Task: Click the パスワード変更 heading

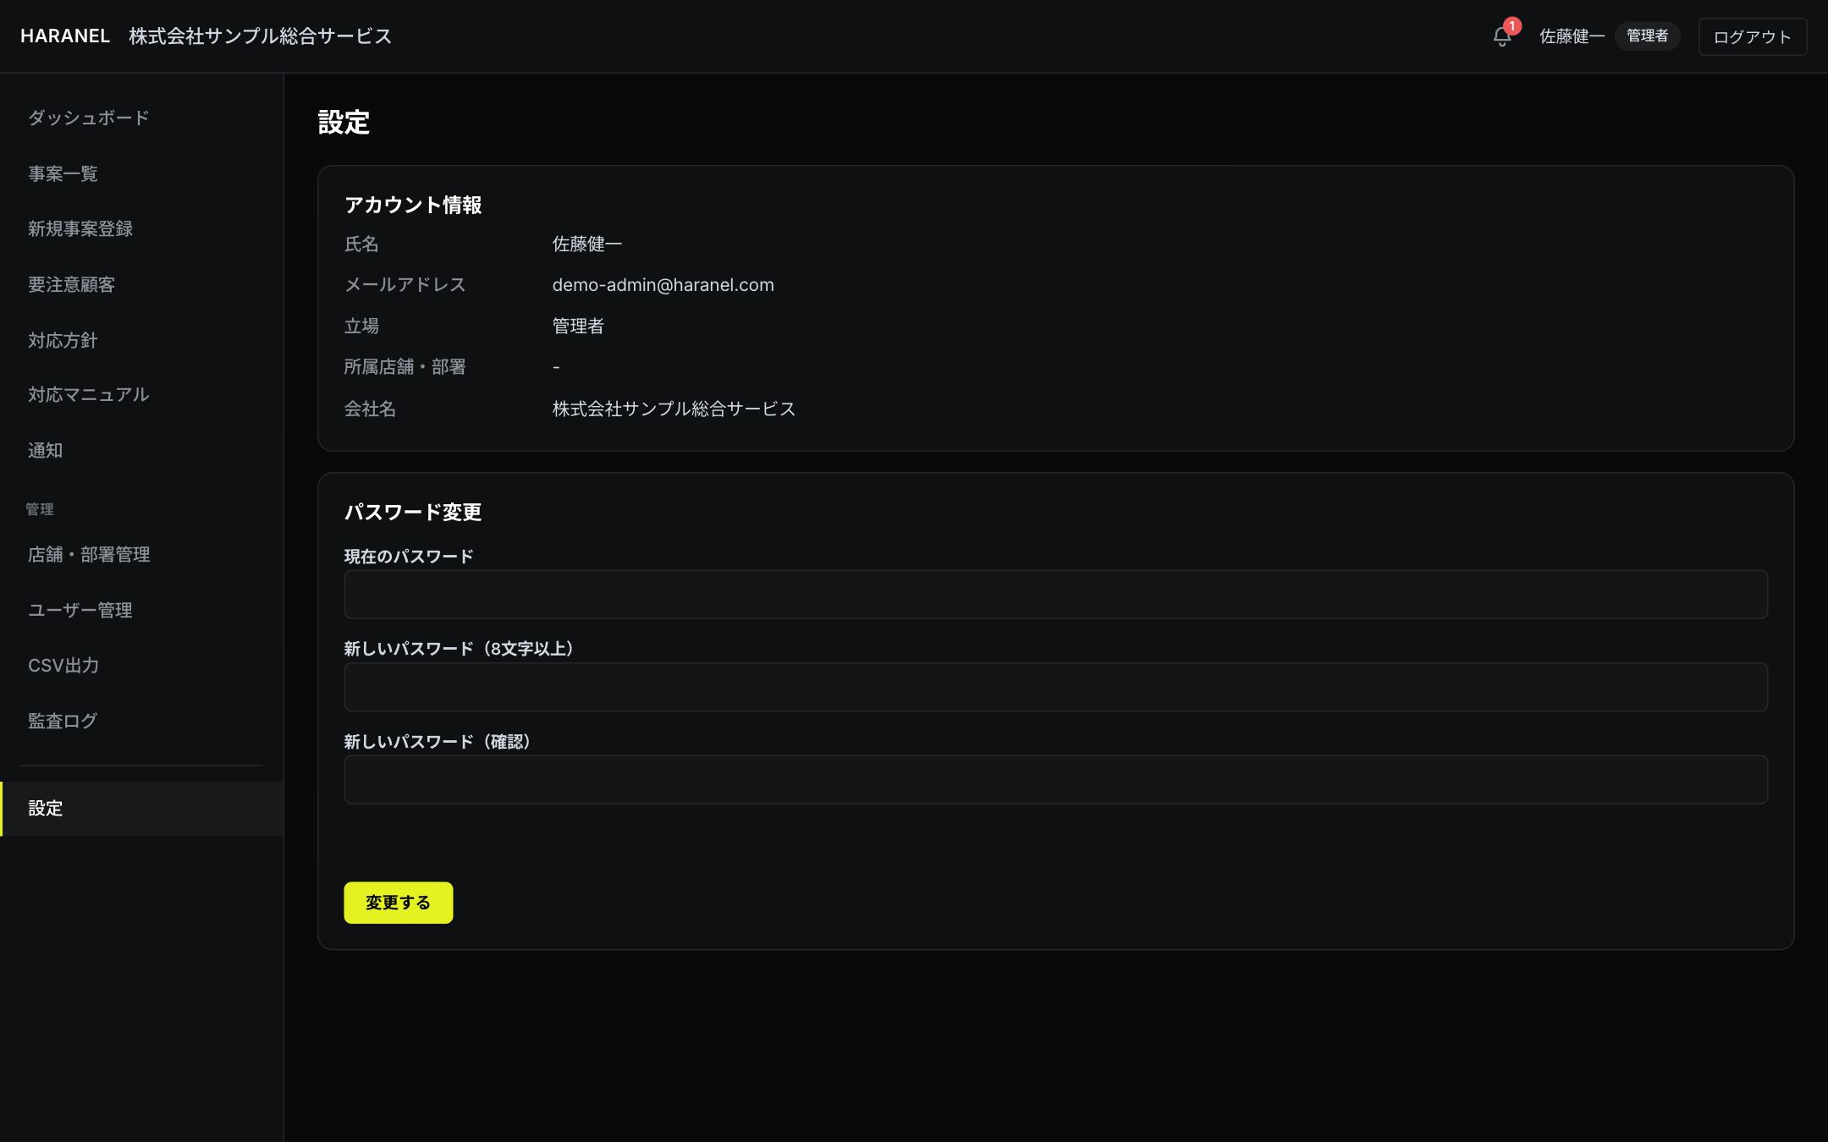Action: coord(413,512)
